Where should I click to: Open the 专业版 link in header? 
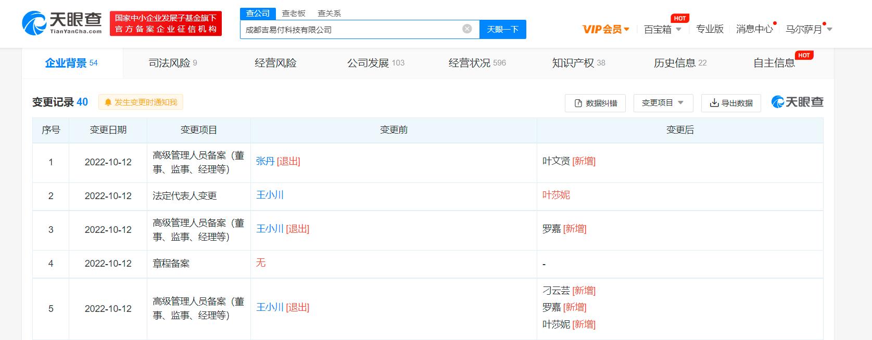(x=710, y=29)
